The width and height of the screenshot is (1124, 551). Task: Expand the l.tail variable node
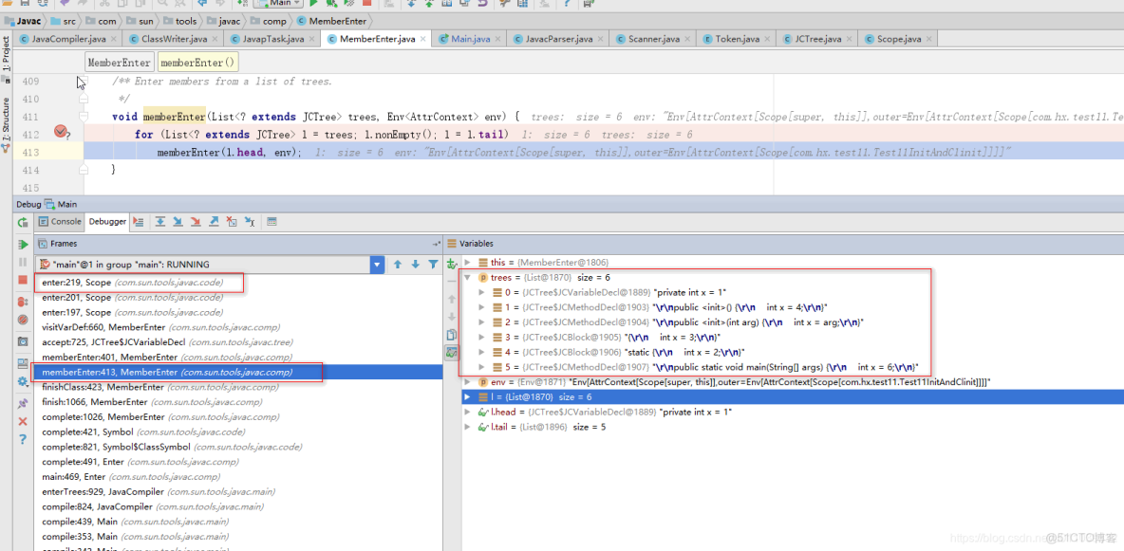467,426
